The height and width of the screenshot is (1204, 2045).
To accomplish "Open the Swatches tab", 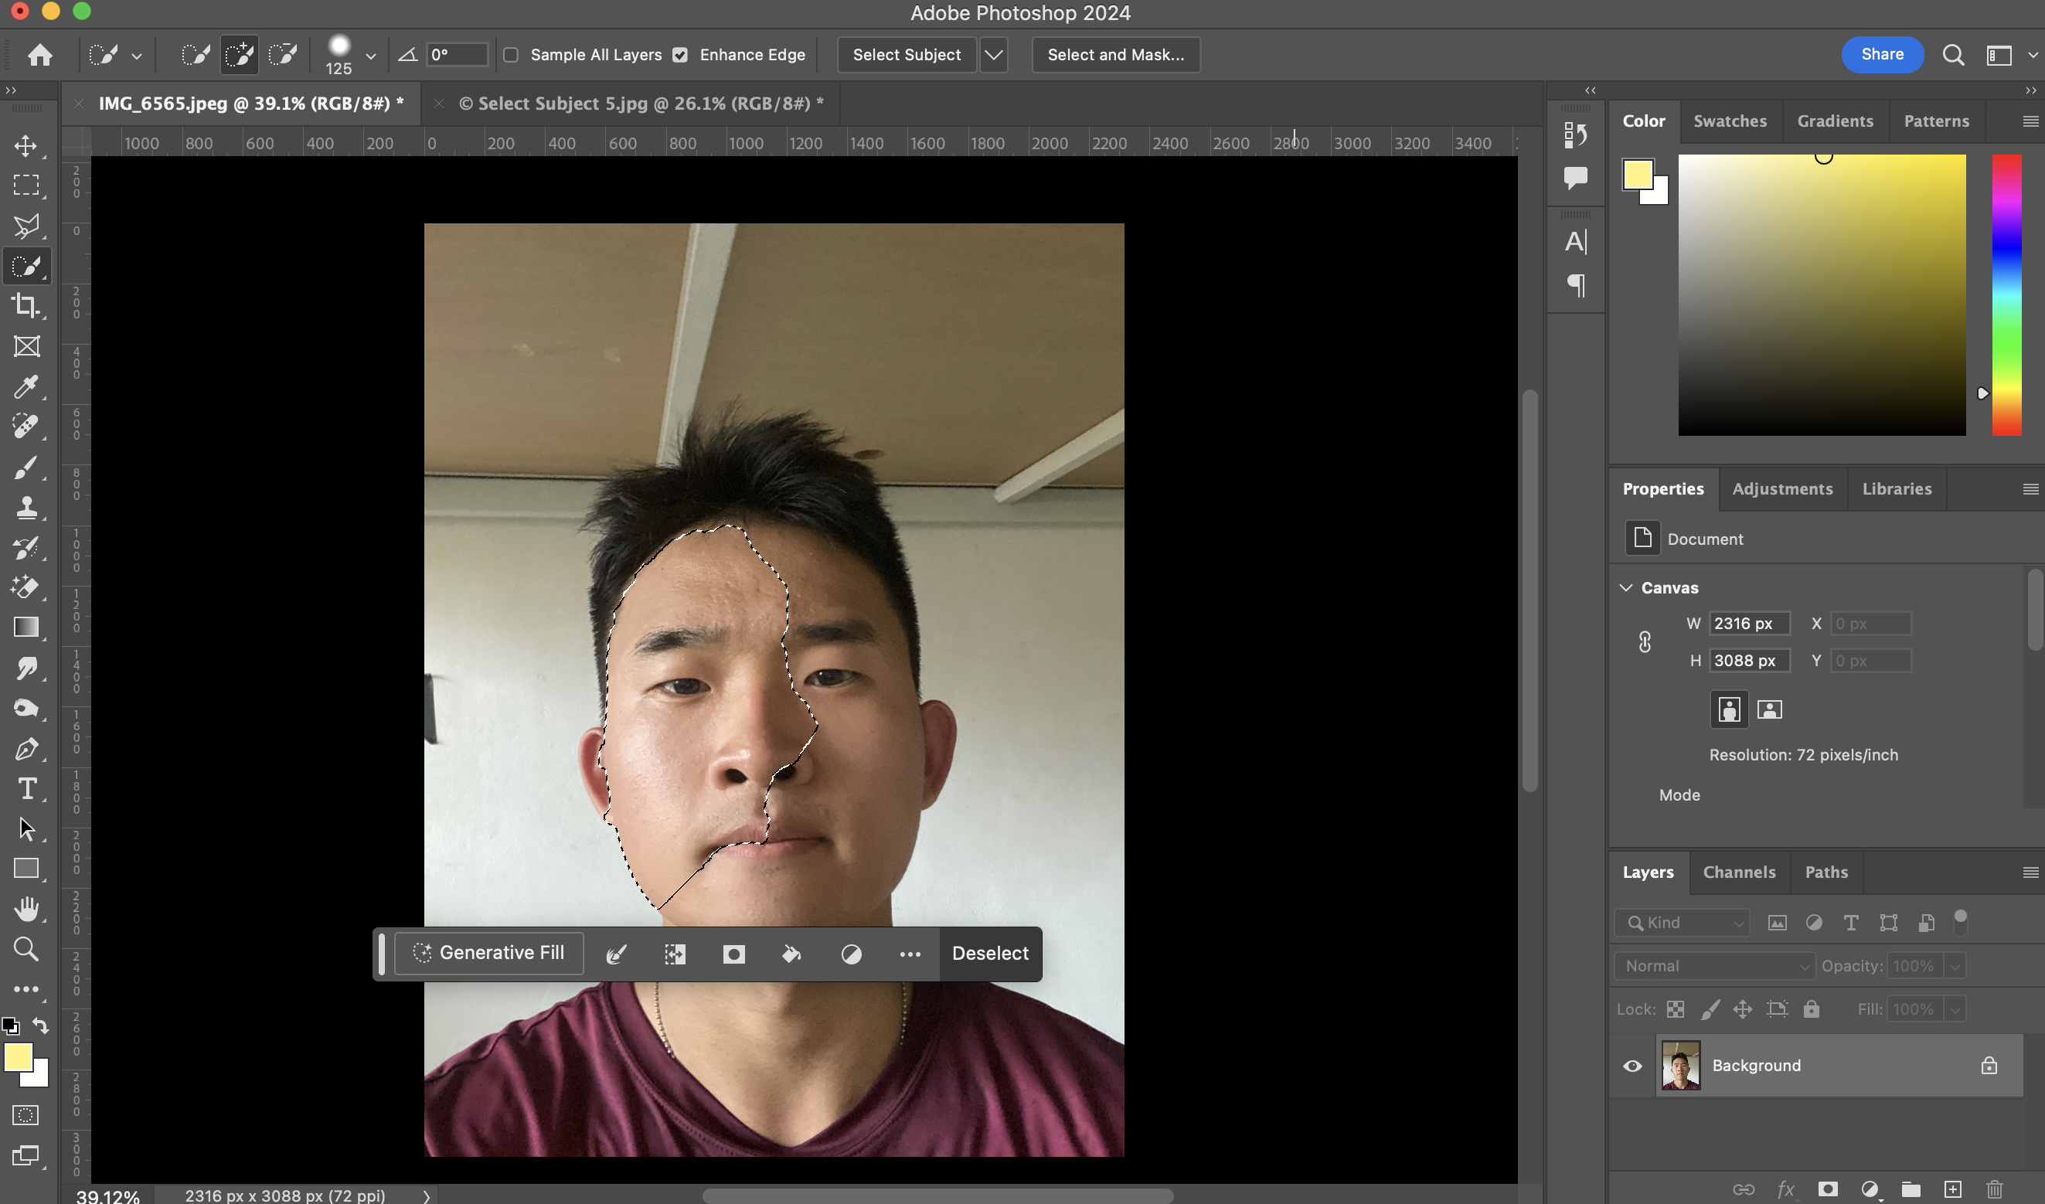I will pos(1730,121).
